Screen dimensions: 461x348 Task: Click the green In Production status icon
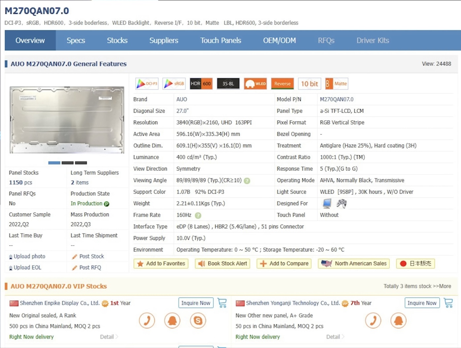107,204
